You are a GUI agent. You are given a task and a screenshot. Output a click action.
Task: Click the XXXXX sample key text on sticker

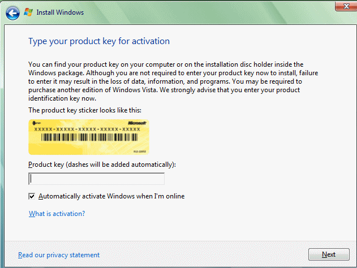[x=87, y=129]
